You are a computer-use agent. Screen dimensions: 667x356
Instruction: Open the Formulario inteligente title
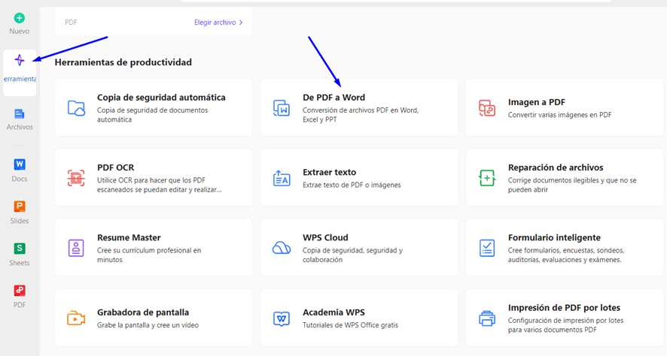coord(554,237)
